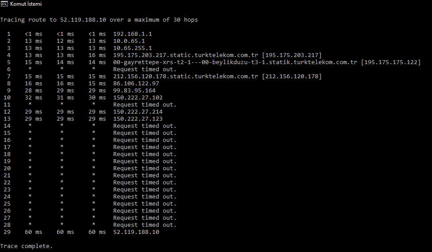Click hop 6 Request timed out text
Image resolution: width=432 pixels, height=252 pixels.
[145, 69]
